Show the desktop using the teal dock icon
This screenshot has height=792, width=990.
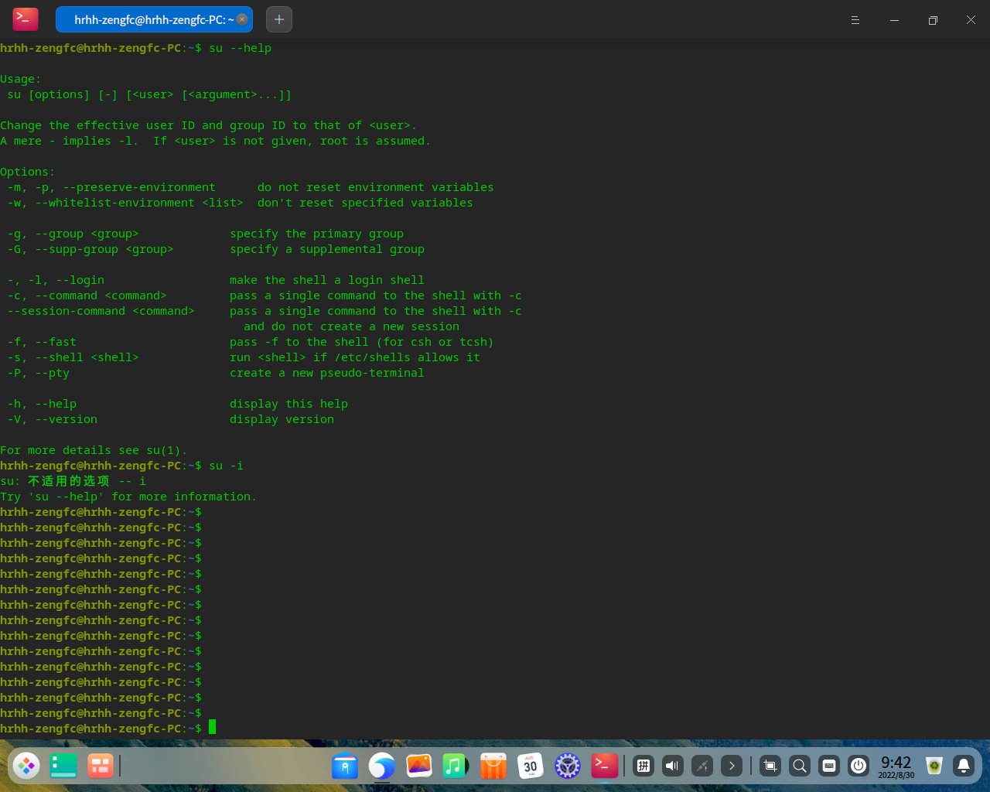[x=63, y=766]
